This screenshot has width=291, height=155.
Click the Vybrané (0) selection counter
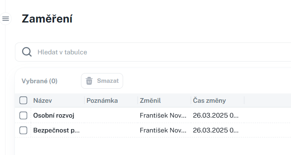click(39, 81)
